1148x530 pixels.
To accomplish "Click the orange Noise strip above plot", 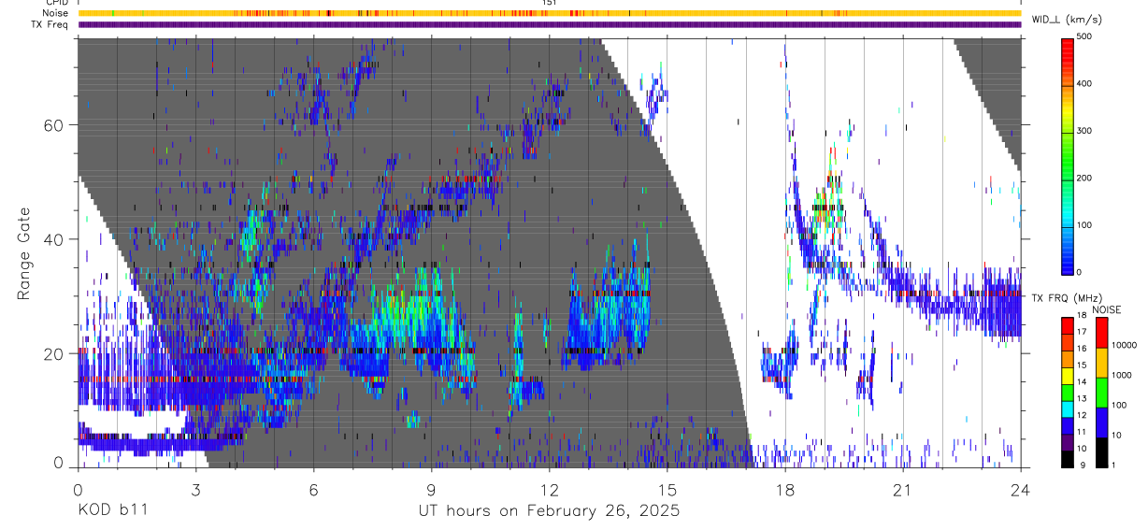I will tap(549, 13).
